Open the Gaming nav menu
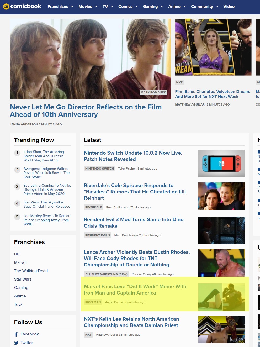This screenshot has height=347, width=260. pos(150,6)
